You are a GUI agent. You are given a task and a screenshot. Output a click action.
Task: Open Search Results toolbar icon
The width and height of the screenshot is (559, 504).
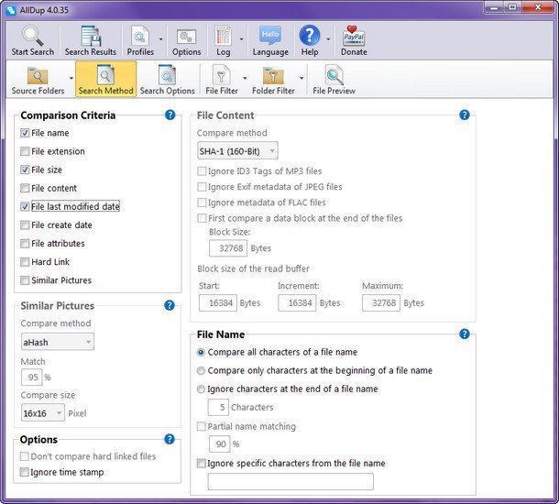(x=91, y=36)
